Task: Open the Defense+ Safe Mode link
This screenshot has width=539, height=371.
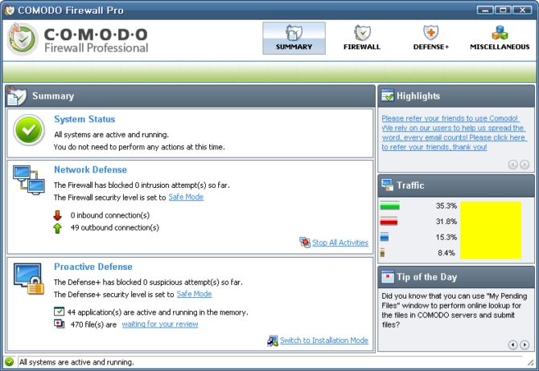Action: [x=194, y=294]
